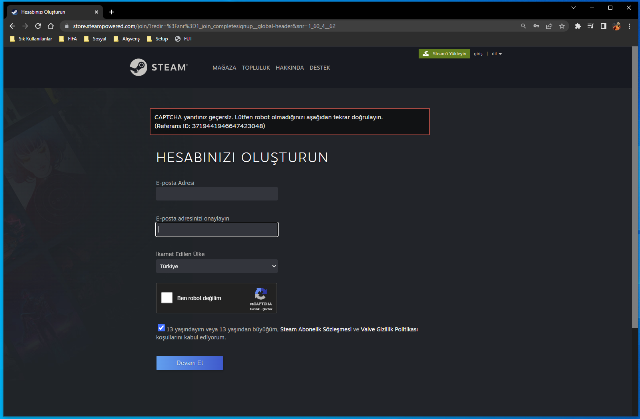Viewport: 640px width, 419px height.
Task: Check the Ben robot değilim box
Action: tap(167, 298)
